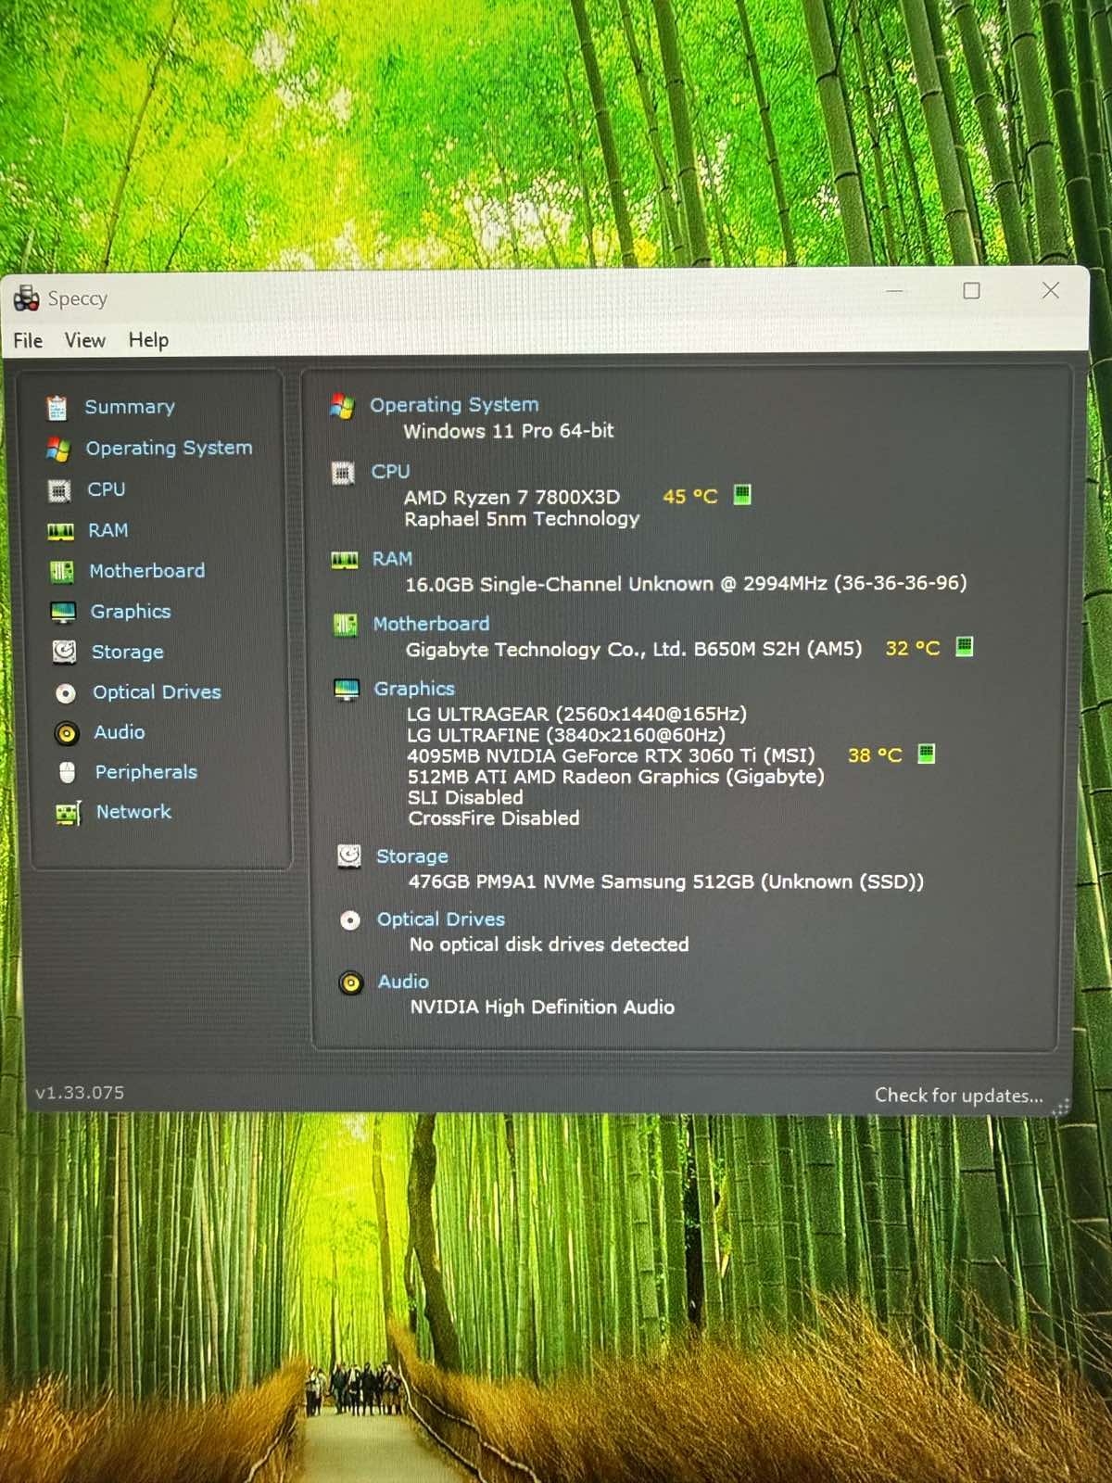Click the Optical Drives disc icon in sidebar
This screenshot has height=1483, width=1112.
point(66,692)
